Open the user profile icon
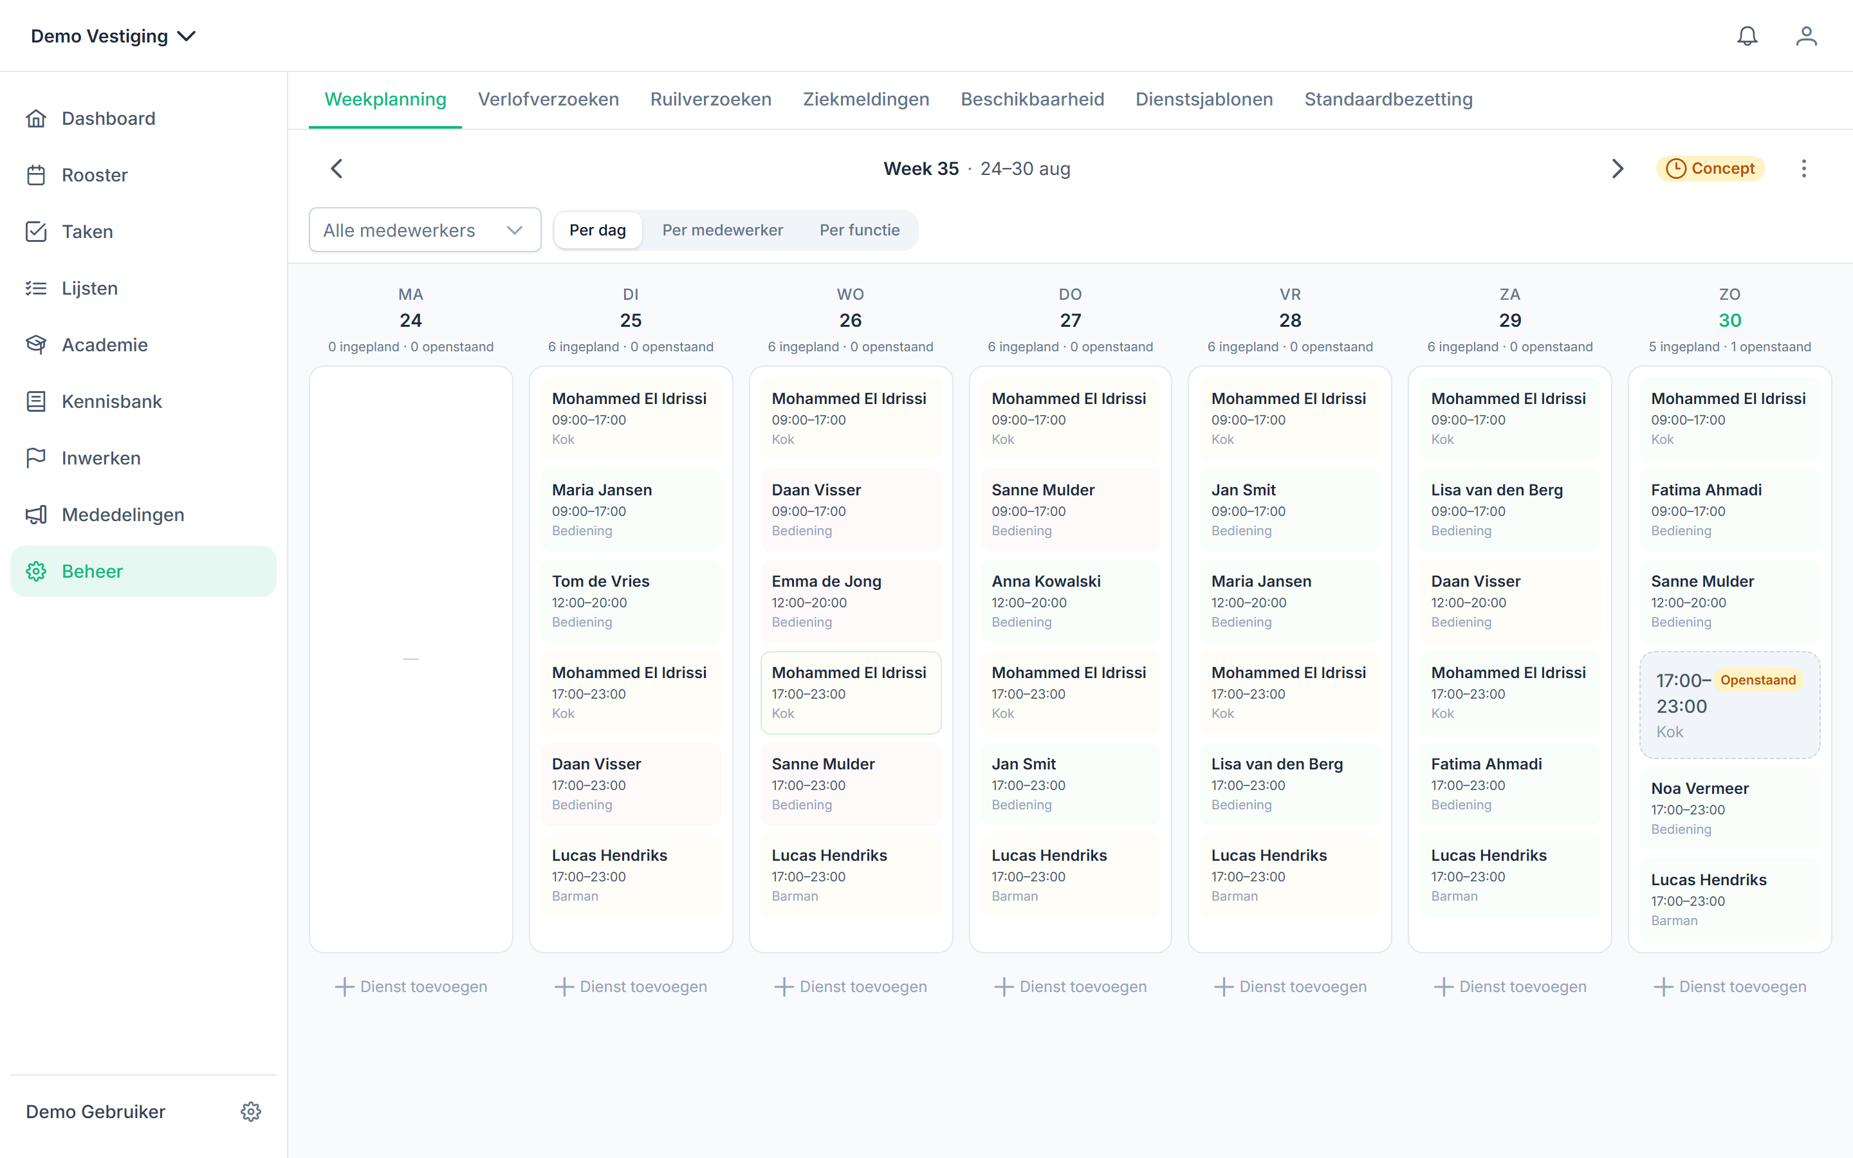The width and height of the screenshot is (1853, 1158). pyautogui.click(x=1806, y=36)
